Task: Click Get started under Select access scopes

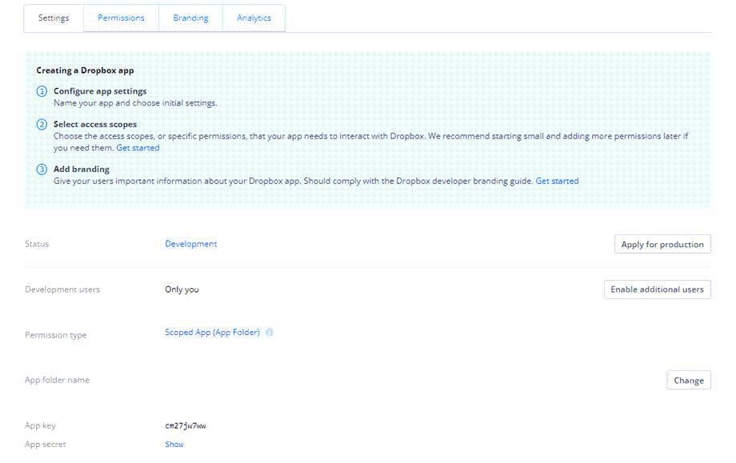Action: click(138, 147)
